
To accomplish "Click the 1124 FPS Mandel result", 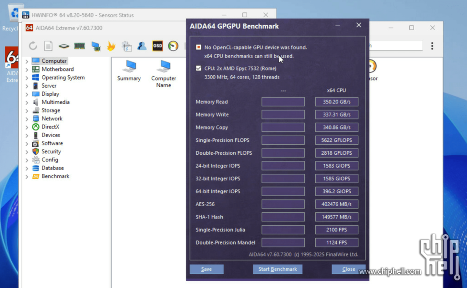I will click(x=337, y=242).
